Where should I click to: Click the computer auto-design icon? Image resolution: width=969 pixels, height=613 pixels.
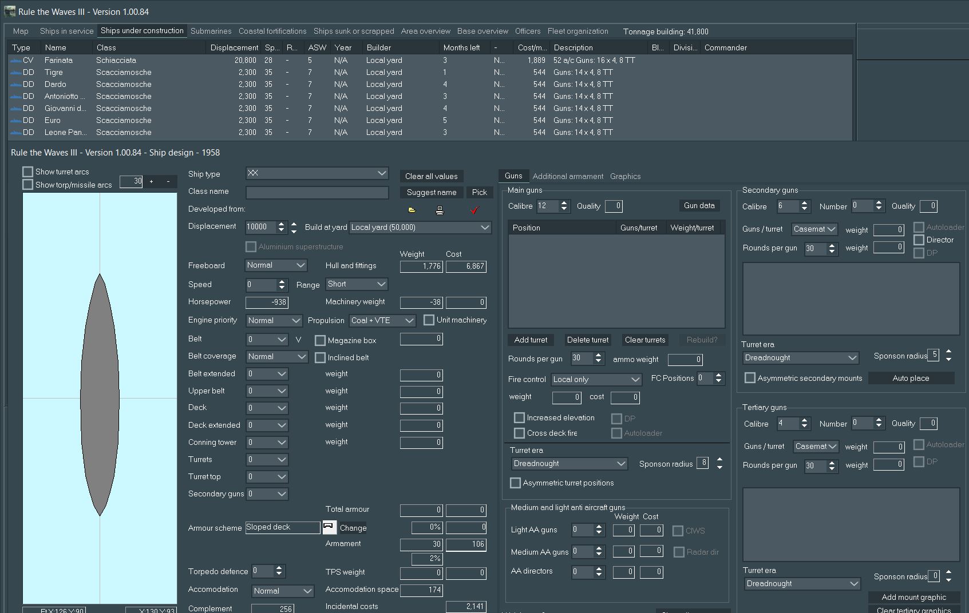pyautogui.click(x=440, y=210)
